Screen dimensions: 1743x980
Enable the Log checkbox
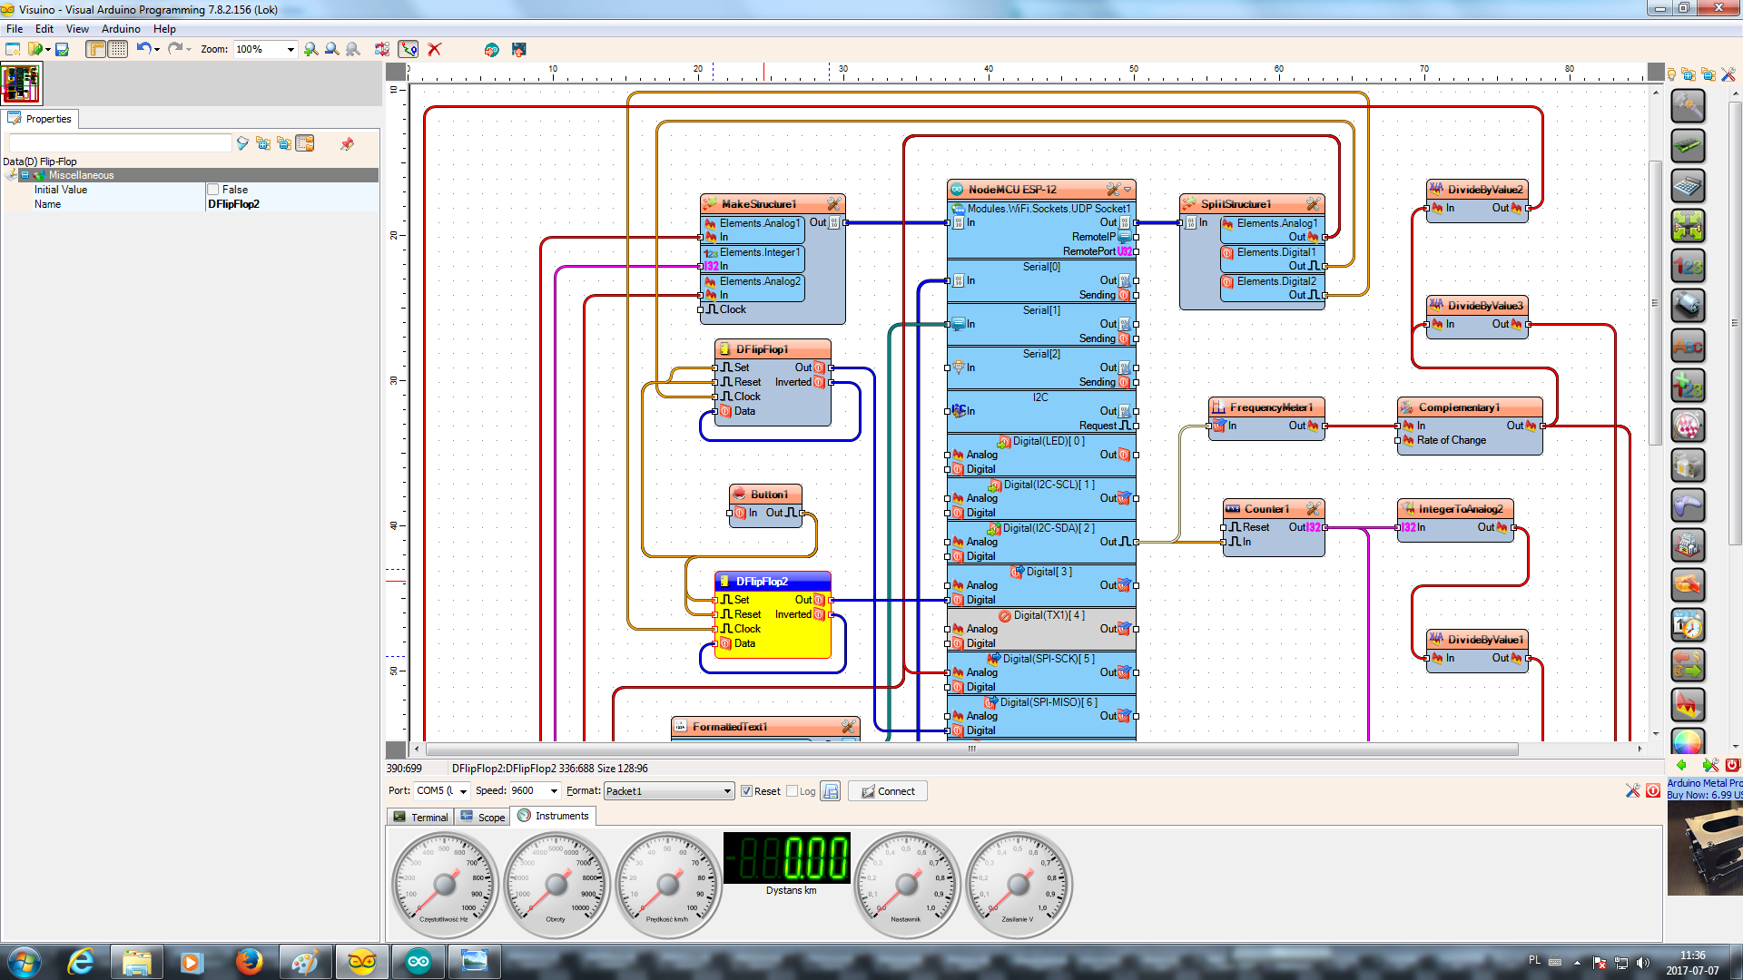coord(792,791)
